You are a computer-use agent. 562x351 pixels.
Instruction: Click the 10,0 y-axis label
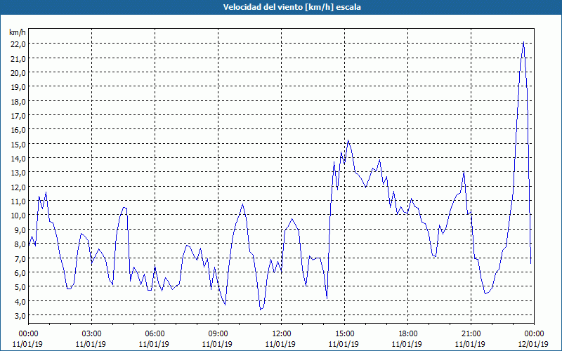click(x=18, y=216)
